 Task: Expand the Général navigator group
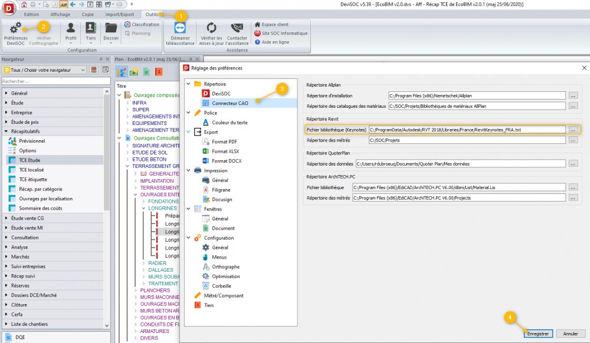tap(6, 93)
